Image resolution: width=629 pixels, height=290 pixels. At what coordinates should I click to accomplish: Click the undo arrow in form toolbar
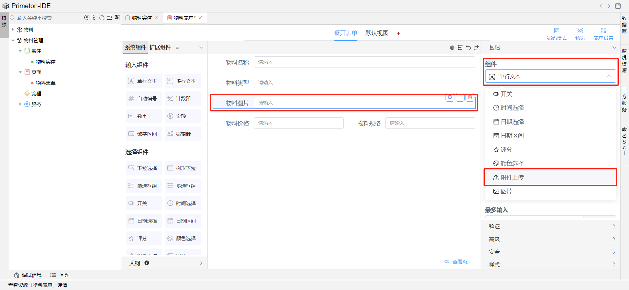[x=468, y=48]
